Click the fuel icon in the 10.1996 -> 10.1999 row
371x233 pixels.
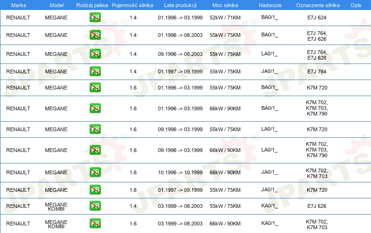coord(95,172)
